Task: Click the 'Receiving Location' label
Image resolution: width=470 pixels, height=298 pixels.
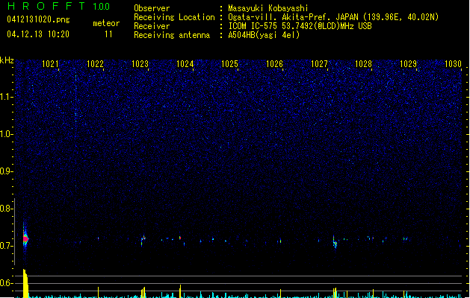Action: pyautogui.click(x=174, y=17)
